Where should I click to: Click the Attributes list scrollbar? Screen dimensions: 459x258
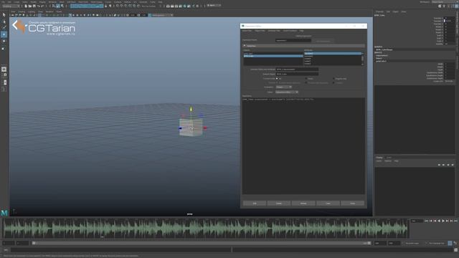[363, 59]
